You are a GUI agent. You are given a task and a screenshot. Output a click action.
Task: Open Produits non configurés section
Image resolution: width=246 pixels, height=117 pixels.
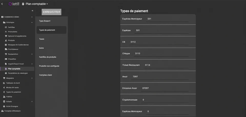52,66
